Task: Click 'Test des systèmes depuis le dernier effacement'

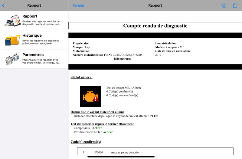Action: point(102,124)
